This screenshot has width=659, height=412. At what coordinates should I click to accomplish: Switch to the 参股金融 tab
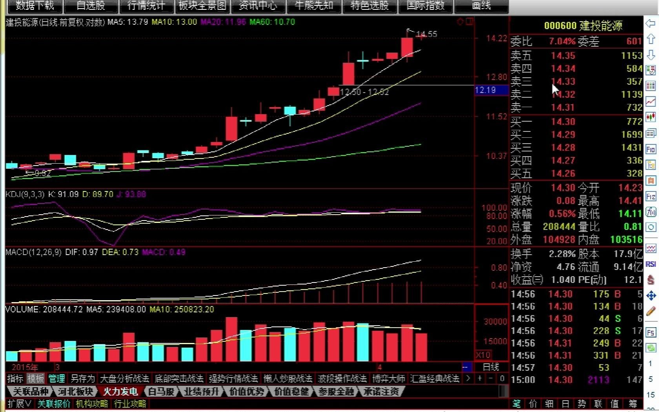(x=336, y=392)
